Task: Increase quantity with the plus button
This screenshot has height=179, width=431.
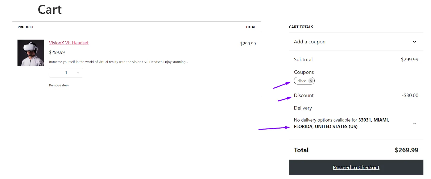Action: click(x=78, y=73)
